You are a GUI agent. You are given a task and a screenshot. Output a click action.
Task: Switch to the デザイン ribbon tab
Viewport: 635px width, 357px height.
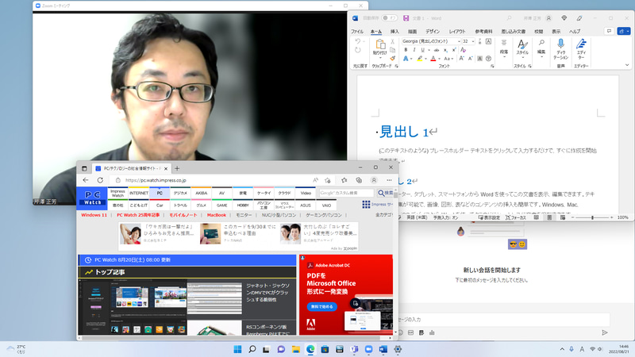coord(433,32)
